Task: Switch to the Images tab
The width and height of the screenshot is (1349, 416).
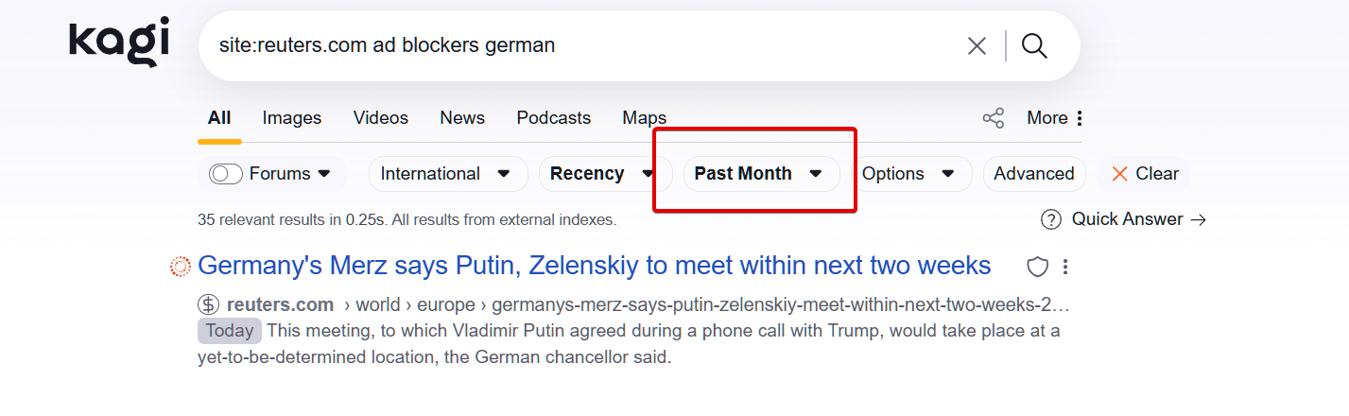Action: pos(292,118)
